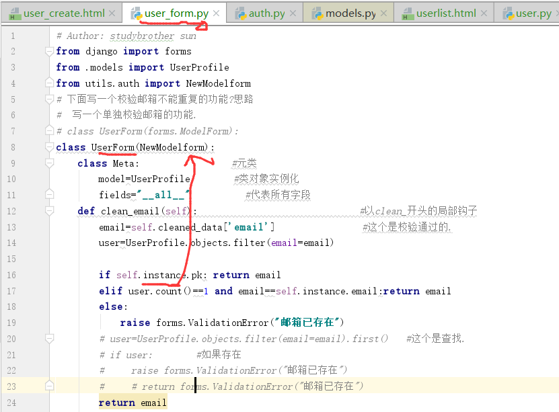
Task: Click line number 8 in the gutter
Action: [x=13, y=147]
